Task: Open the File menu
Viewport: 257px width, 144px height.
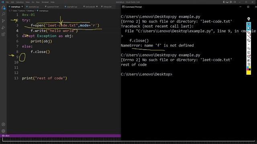Action: (x=7, y=2)
